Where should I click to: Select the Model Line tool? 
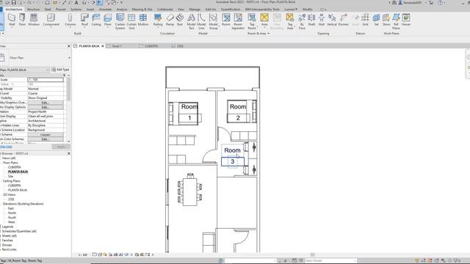[201, 21]
